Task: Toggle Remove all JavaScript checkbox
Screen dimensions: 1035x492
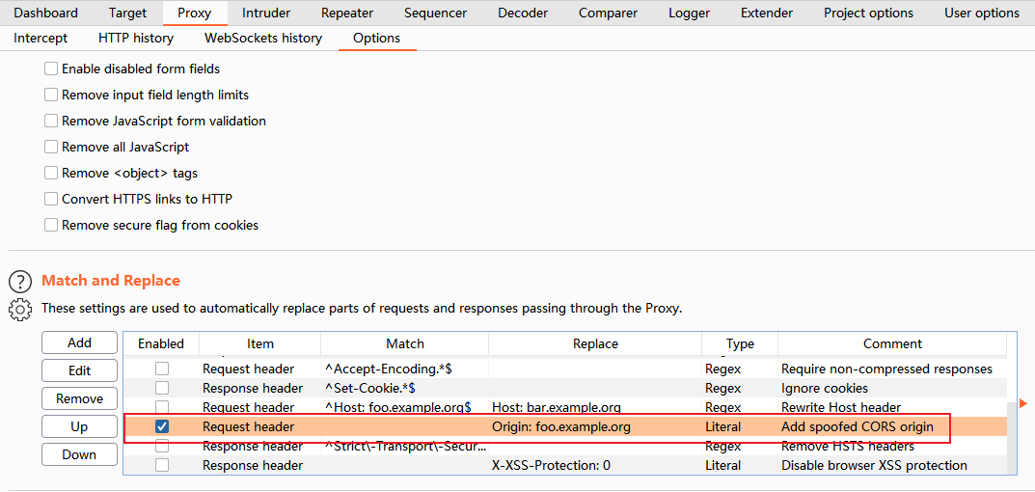Action: point(51,148)
